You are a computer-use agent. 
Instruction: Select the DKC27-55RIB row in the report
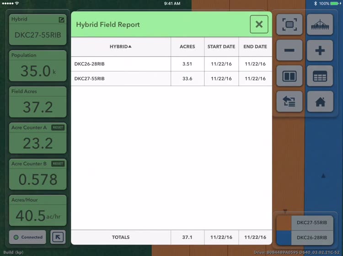(171, 79)
